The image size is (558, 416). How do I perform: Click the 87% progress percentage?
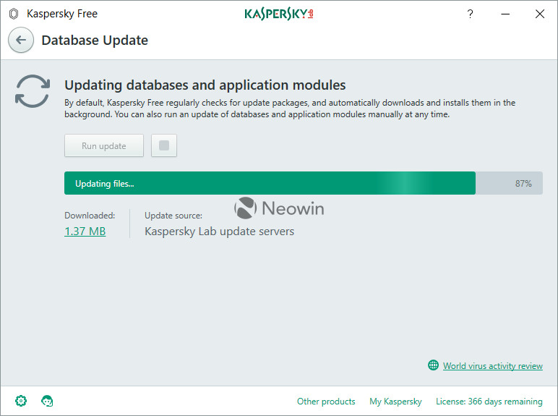click(523, 184)
